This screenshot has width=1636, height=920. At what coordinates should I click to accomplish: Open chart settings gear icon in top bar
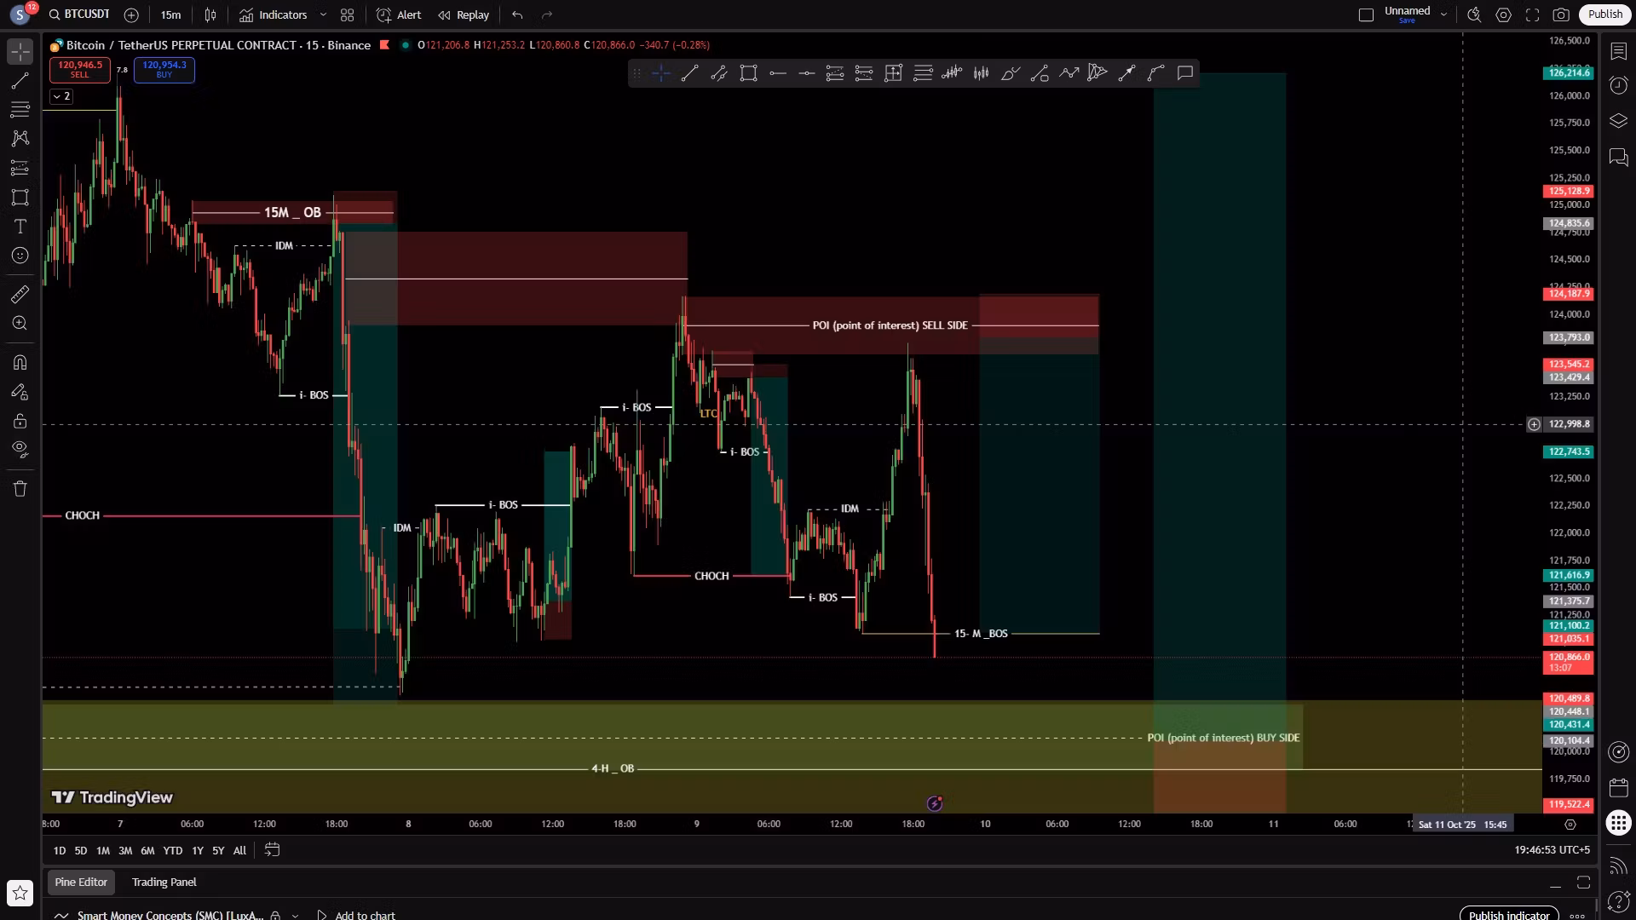(x=1504, y=14)
